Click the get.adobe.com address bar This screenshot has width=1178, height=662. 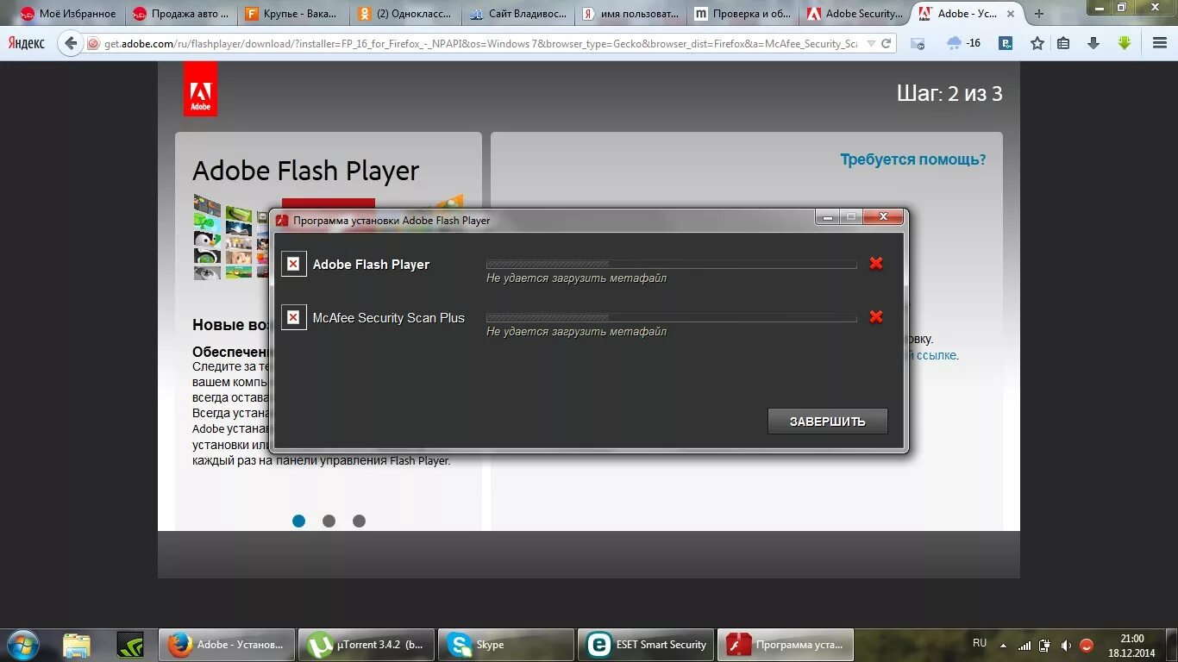479,44
